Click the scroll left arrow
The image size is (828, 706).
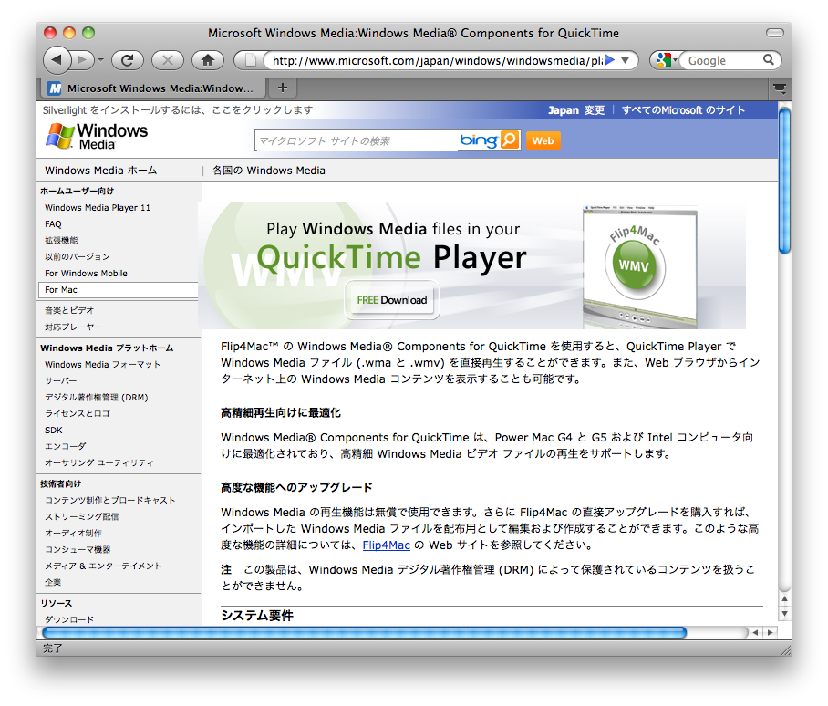click(756, 632)
